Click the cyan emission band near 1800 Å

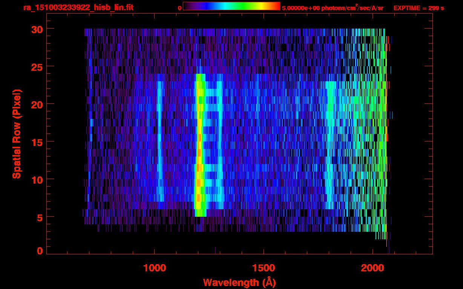[331, 143]
